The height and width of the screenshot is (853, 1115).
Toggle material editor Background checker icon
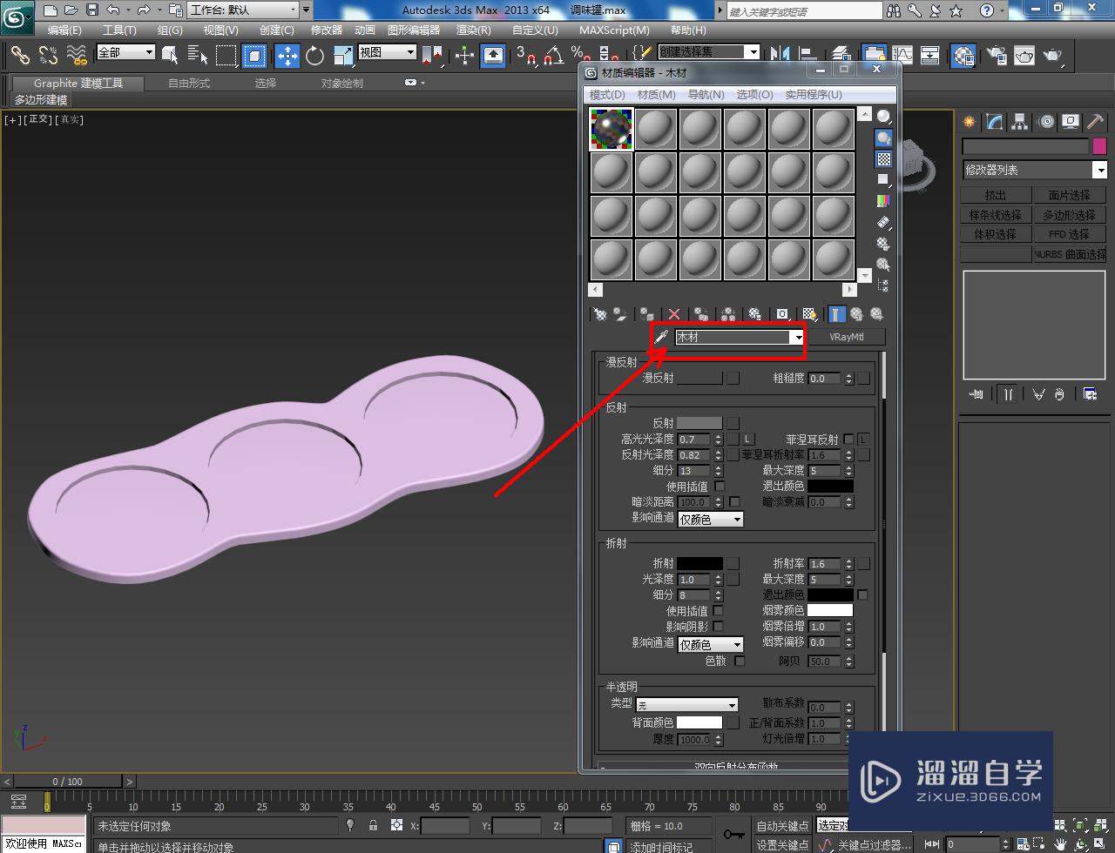(883, 159)
